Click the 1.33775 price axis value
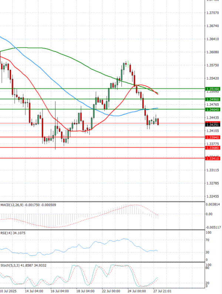 click(x=213, y=144)
